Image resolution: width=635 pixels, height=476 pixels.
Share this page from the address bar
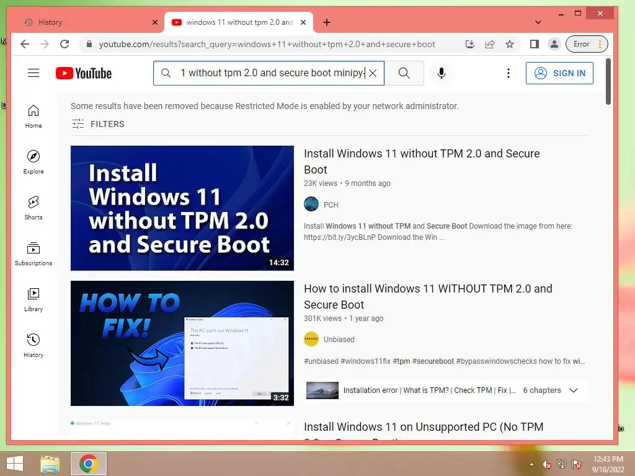tap(490, 44)
